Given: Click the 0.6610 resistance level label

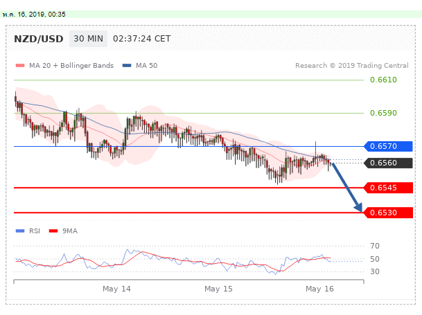Looking at the screenshot, I should (383, 80).
